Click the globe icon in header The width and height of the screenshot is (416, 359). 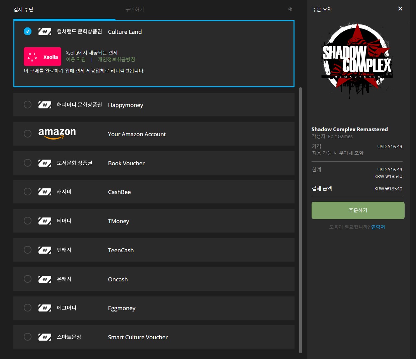(x=290, y=9)
